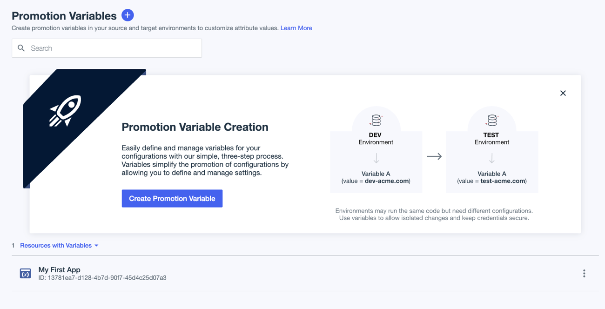Click the arrow between DEV and TEST environments
Viewport: 605px width, 309px height.
point(434,156)
